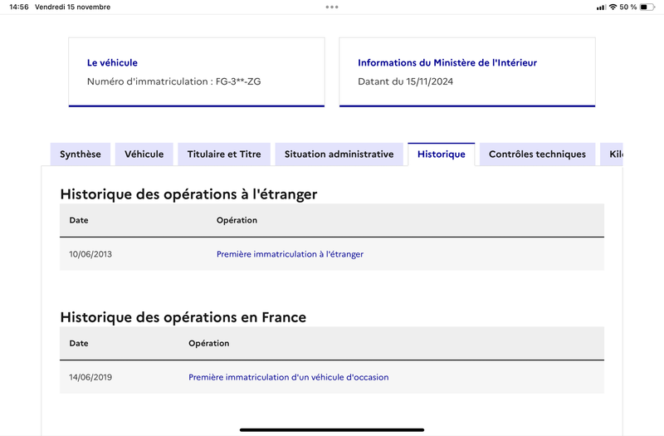Viewport: 664px width, 436px height.
Task: Open the Titulaire et Titre tab
Action: 224,154
